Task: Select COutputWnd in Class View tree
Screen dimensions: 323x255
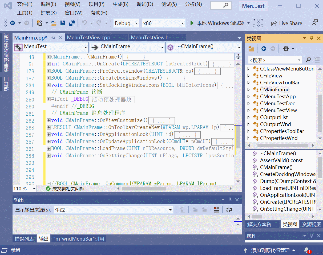Action: 276,124
